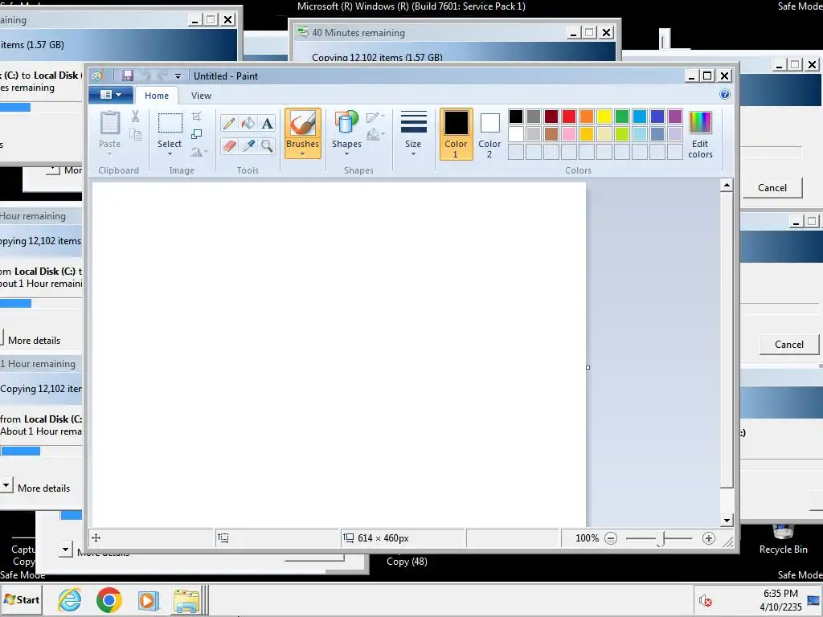Select Color 2 background button
823x617 pixels.
tap(489, 134)
